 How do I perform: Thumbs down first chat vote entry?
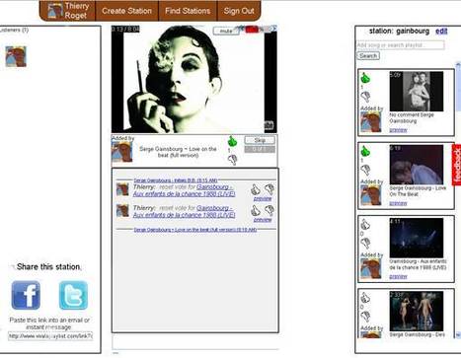point(269,189)
